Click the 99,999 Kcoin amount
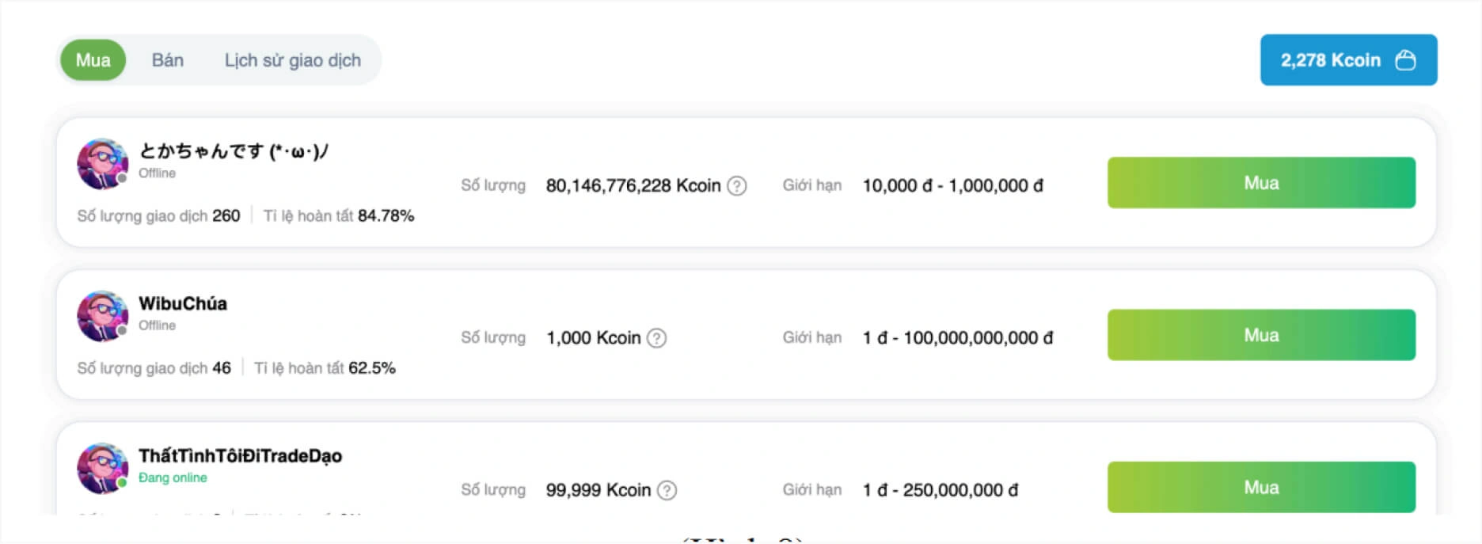1482x544 pixels. (598, 490)
